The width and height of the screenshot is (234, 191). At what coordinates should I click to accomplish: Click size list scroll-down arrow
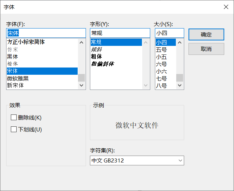180,85
